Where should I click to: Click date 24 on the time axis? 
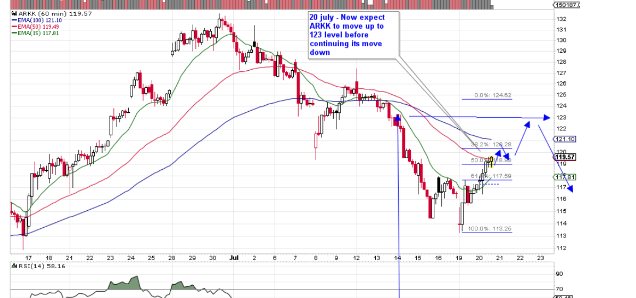tap(131, 258)
